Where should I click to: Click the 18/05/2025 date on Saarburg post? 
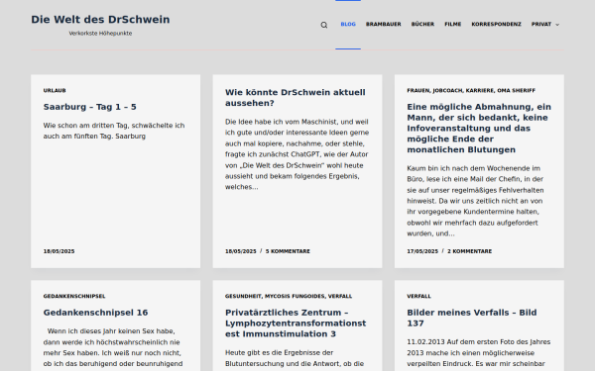pyautogui.click(x=59, y=251)
